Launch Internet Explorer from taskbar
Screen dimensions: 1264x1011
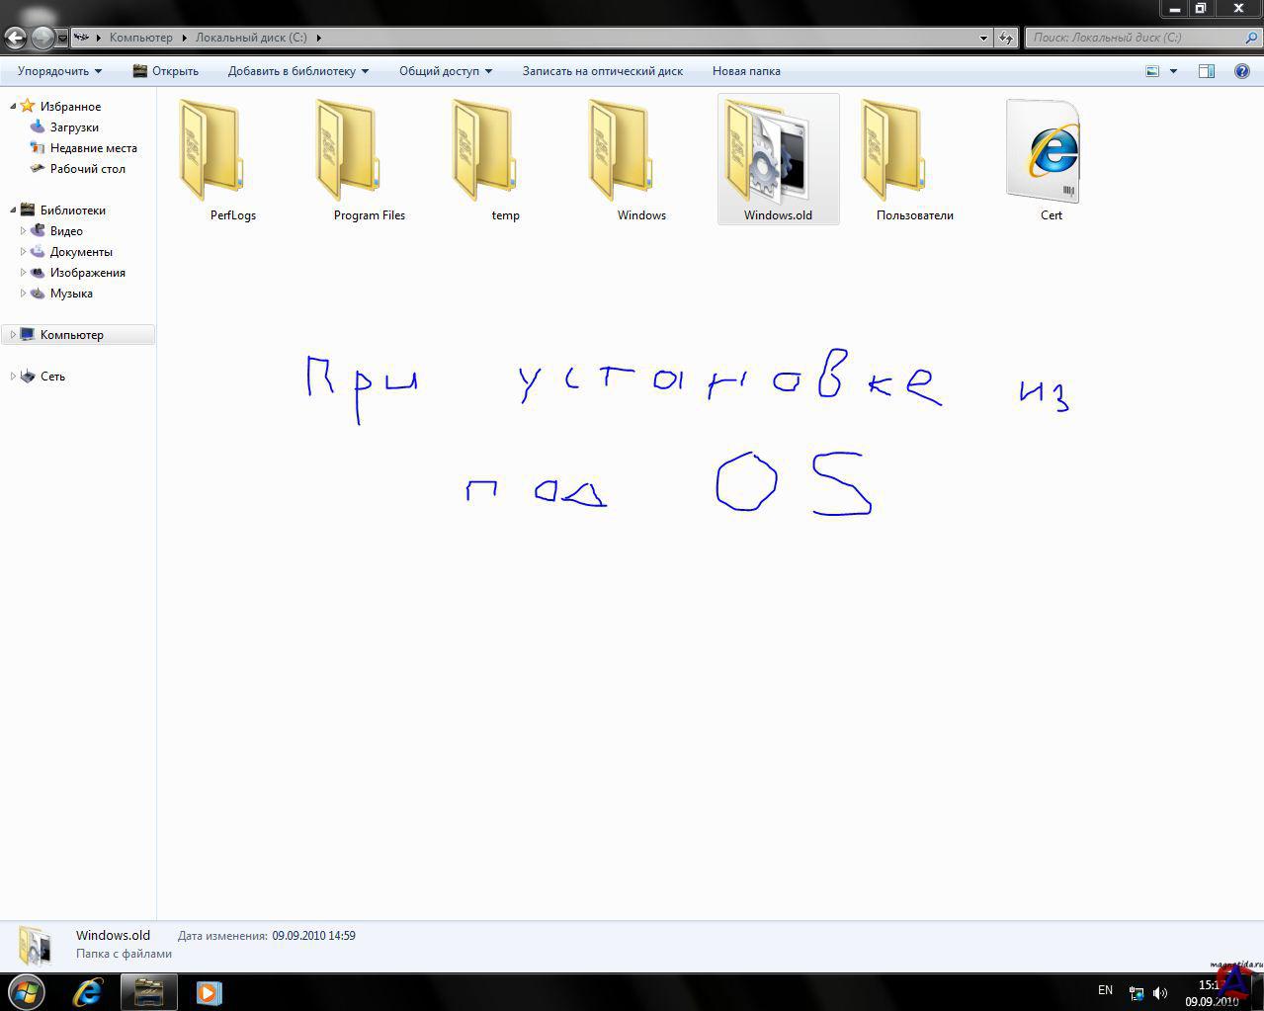pos(88,991)
